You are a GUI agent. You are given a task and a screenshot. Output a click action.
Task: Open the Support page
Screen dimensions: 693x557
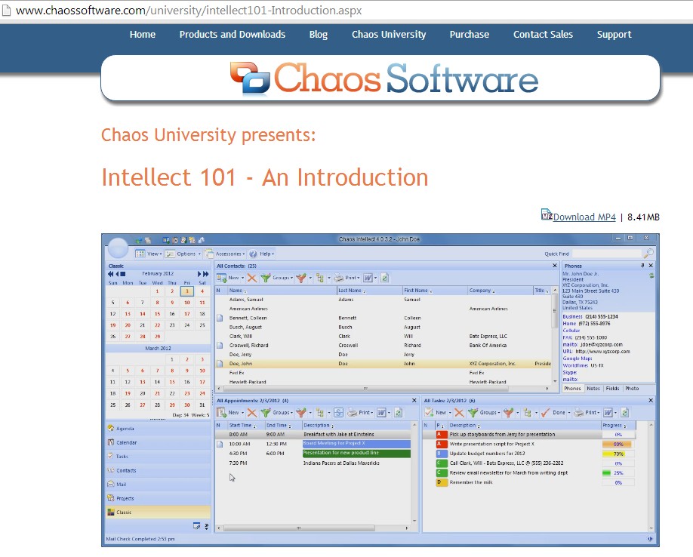coord(614,35)
